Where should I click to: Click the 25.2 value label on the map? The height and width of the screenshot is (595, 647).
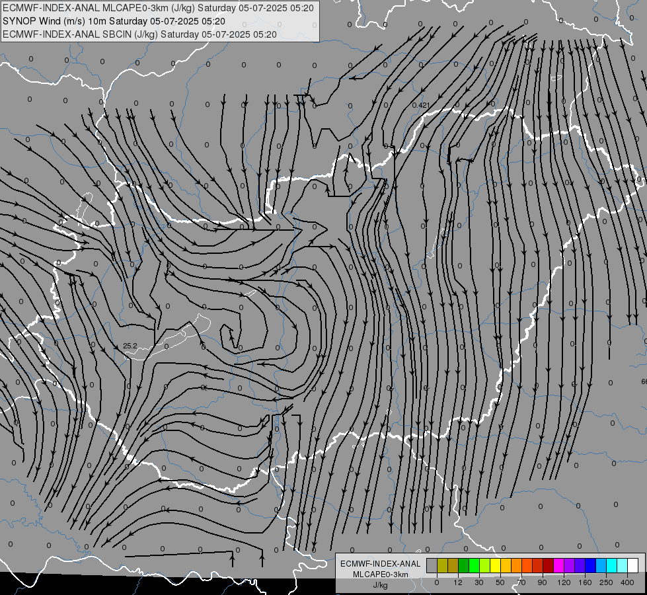click(130, 346)
